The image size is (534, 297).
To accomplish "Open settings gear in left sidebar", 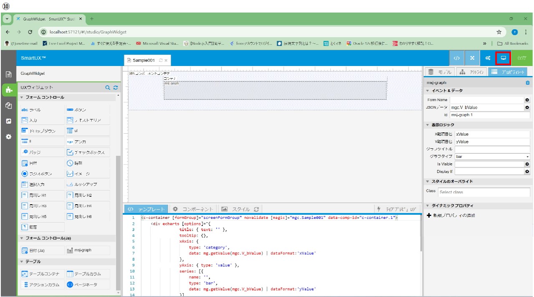I will (x=8, y=137).
